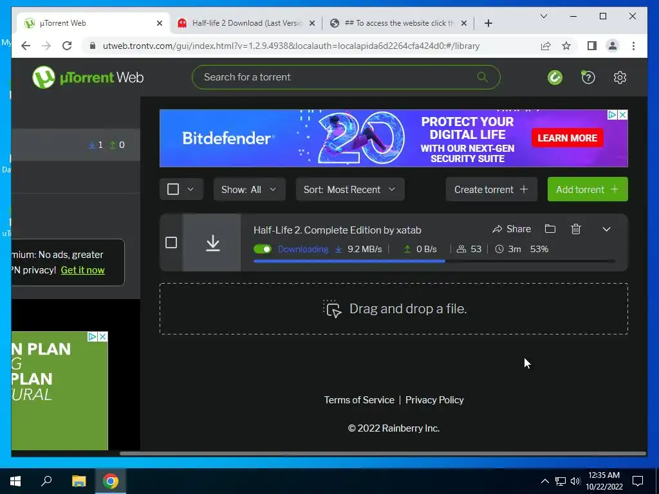Click the Half-Life 2 download progress bar
The height and width of the screenshot is (494, 659).
(434, 261)
